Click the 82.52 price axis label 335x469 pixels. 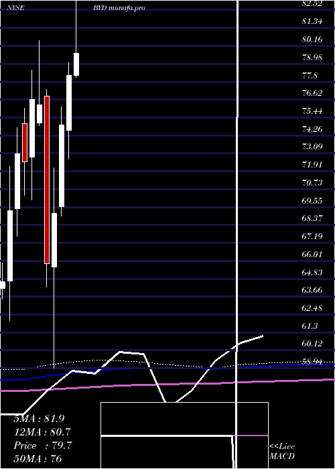click(x=312, y=3)
